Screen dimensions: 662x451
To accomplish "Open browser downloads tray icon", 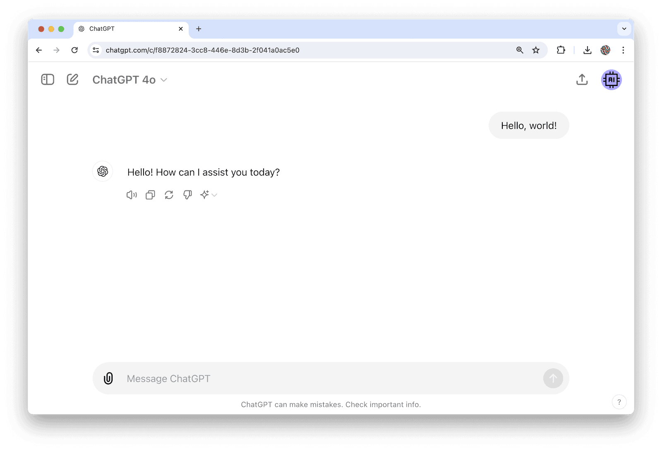I will click(x=587, y=50).
